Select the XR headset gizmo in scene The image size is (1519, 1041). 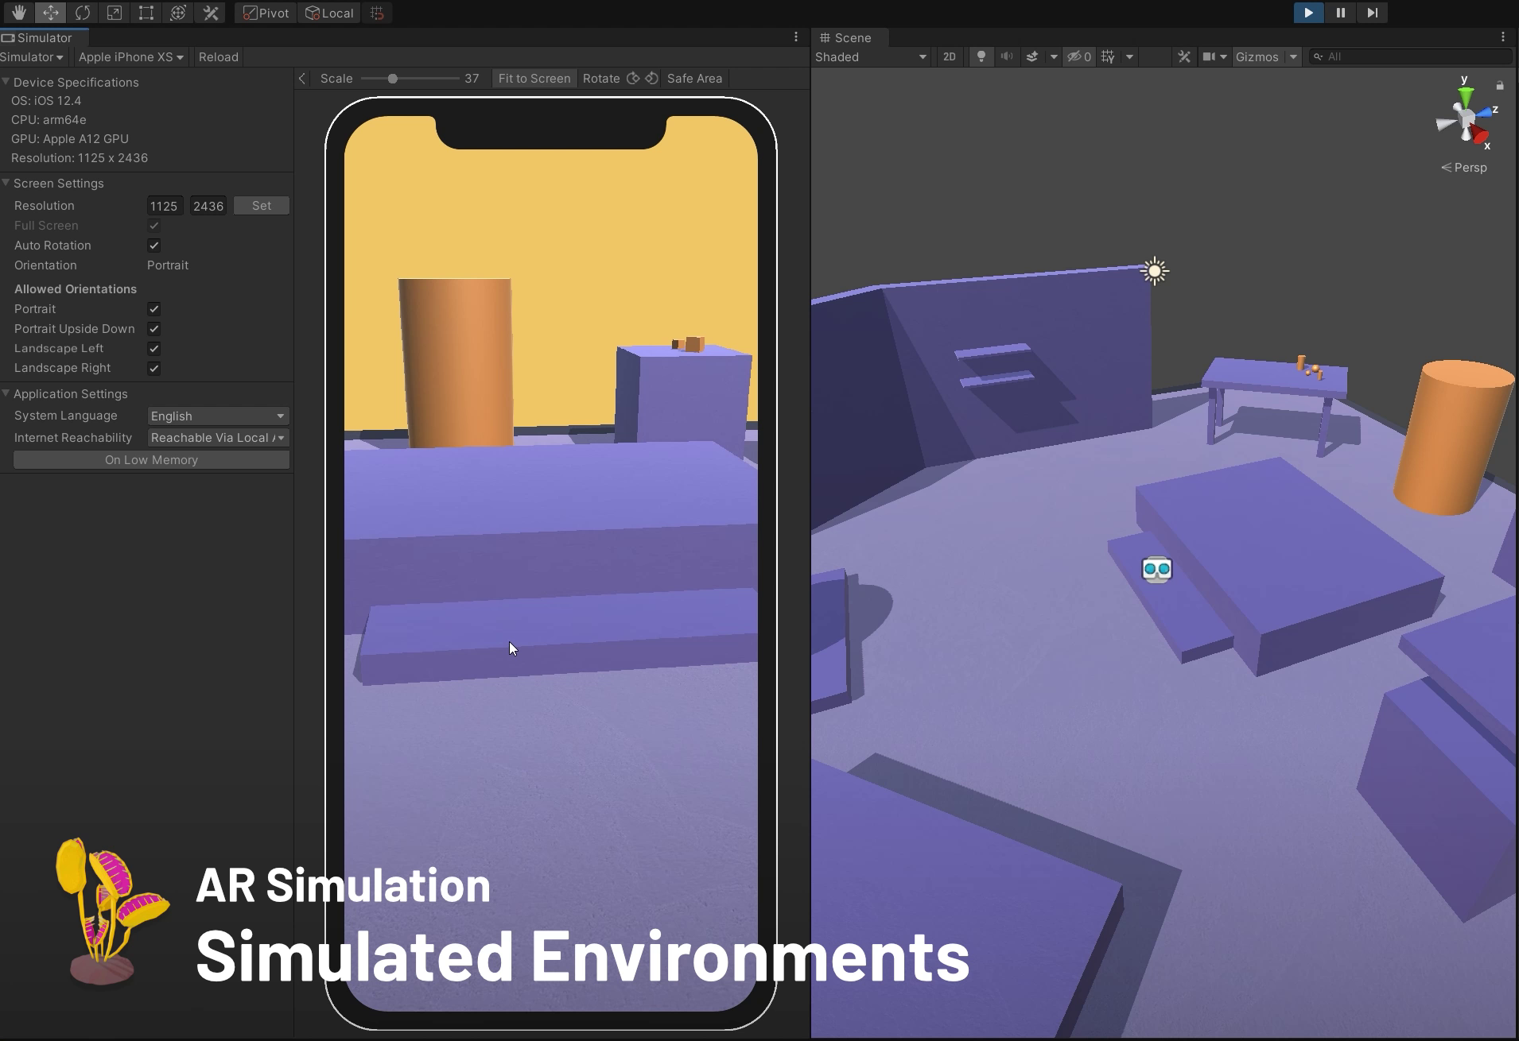click(x=1156, y=569)
